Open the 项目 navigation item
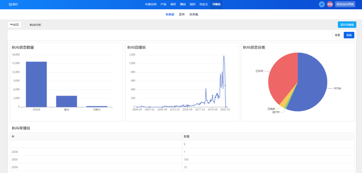The width and height of the screenshot is (362, 173). pyautogui.click(x=173, y=4)
